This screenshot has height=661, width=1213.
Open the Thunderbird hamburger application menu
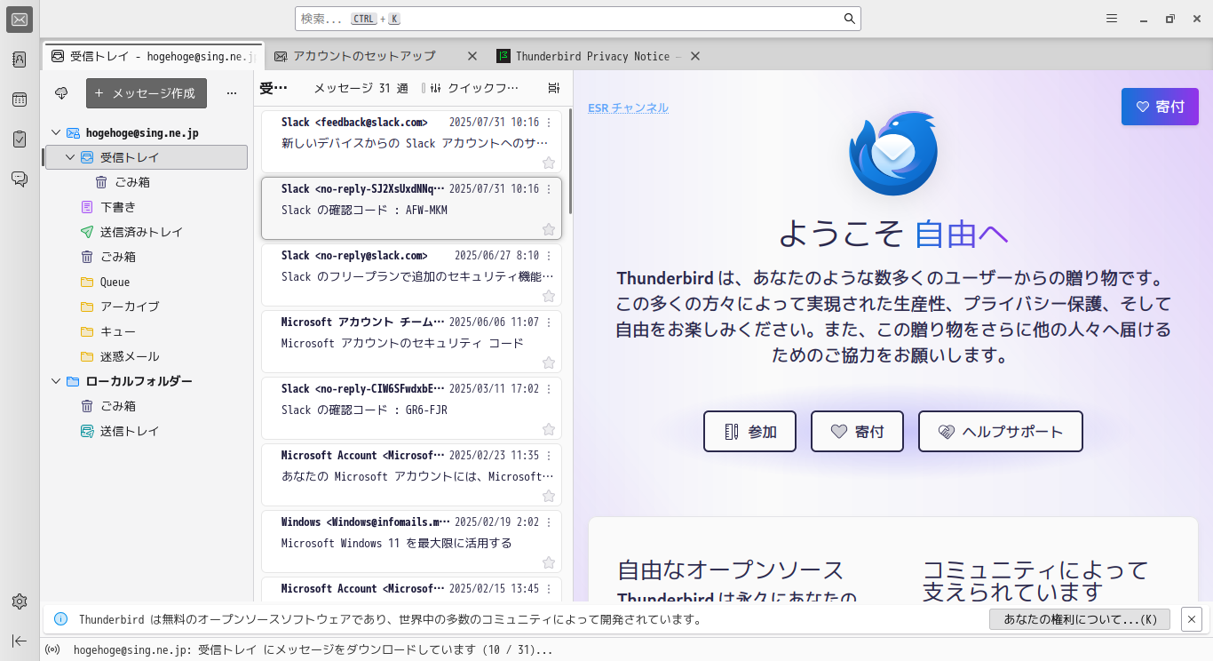click(1112, 19)
